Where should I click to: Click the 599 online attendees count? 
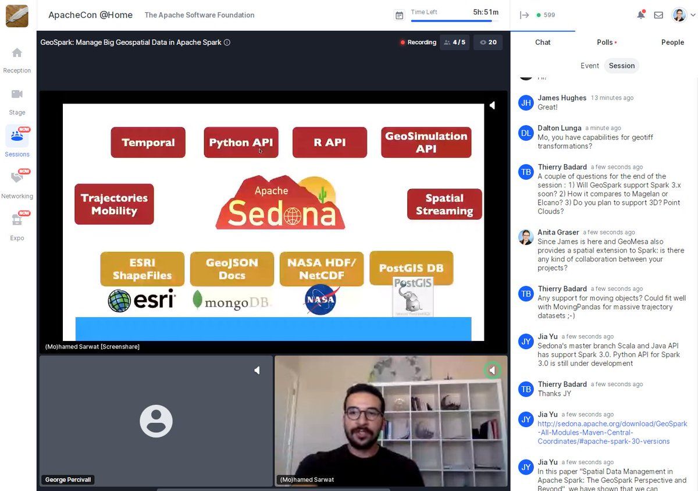[546, 15]
